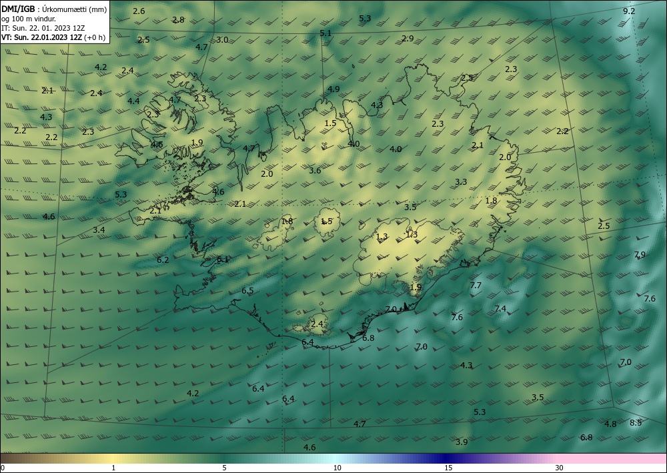Select the 3.6 value label
Viewport: 667px width, 473px height.
[x=315, y=171]
